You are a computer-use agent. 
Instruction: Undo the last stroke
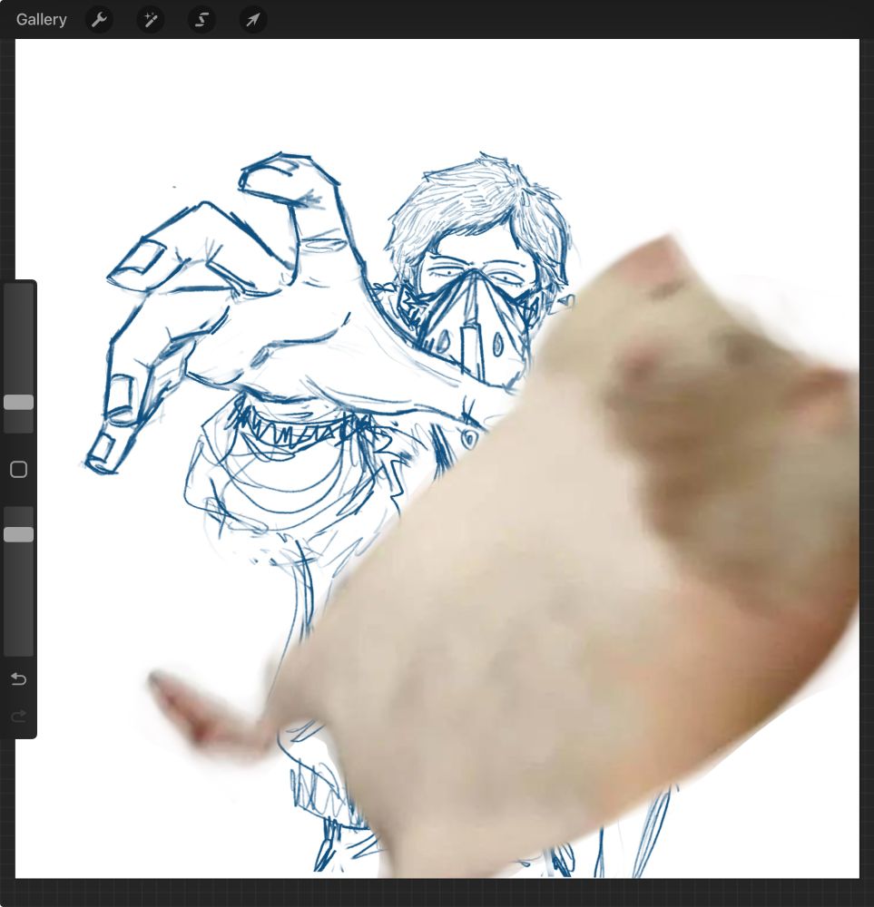point(18,678)
